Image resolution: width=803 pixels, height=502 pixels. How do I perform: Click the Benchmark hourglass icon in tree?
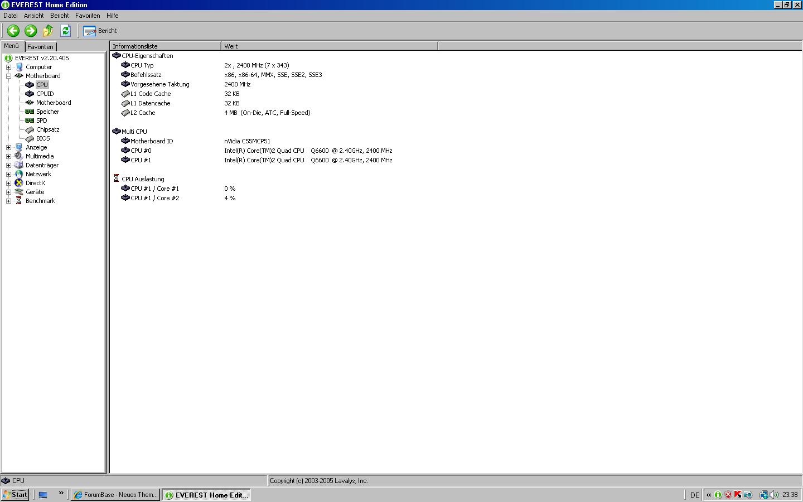(19, 201)
